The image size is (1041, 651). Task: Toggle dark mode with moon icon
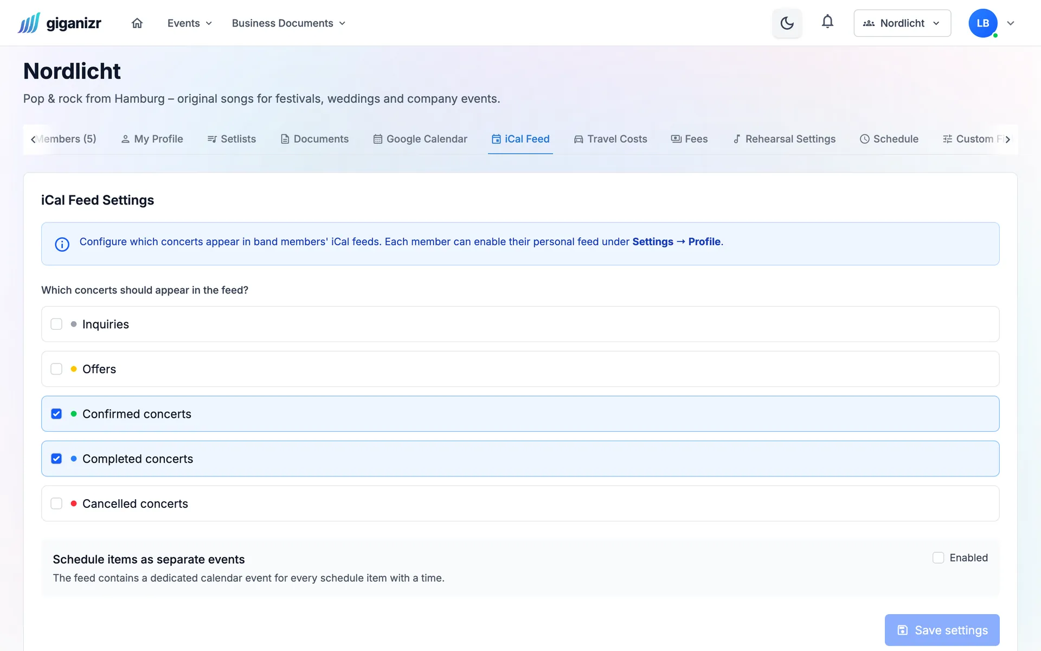point(787,23)
